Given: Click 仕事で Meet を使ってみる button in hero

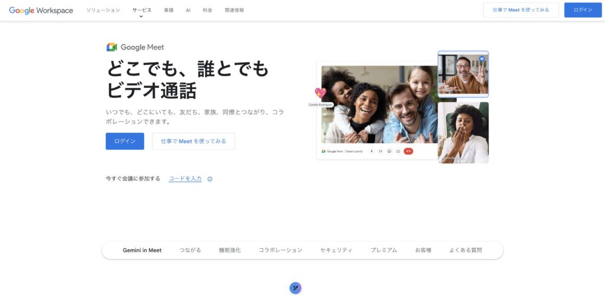Looking at the screenshot, I should click(193, 141).
